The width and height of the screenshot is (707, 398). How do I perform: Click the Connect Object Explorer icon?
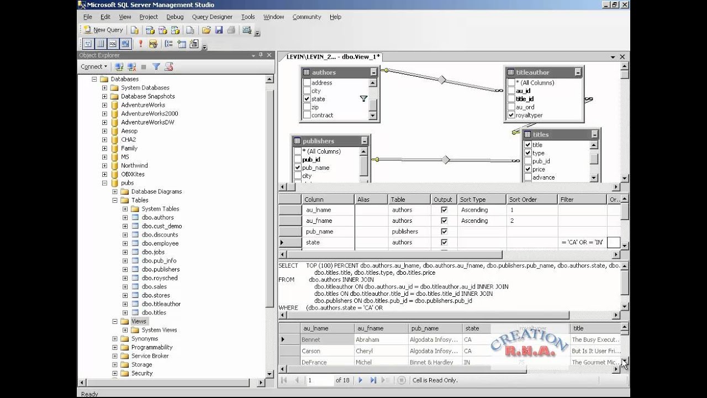119,66
